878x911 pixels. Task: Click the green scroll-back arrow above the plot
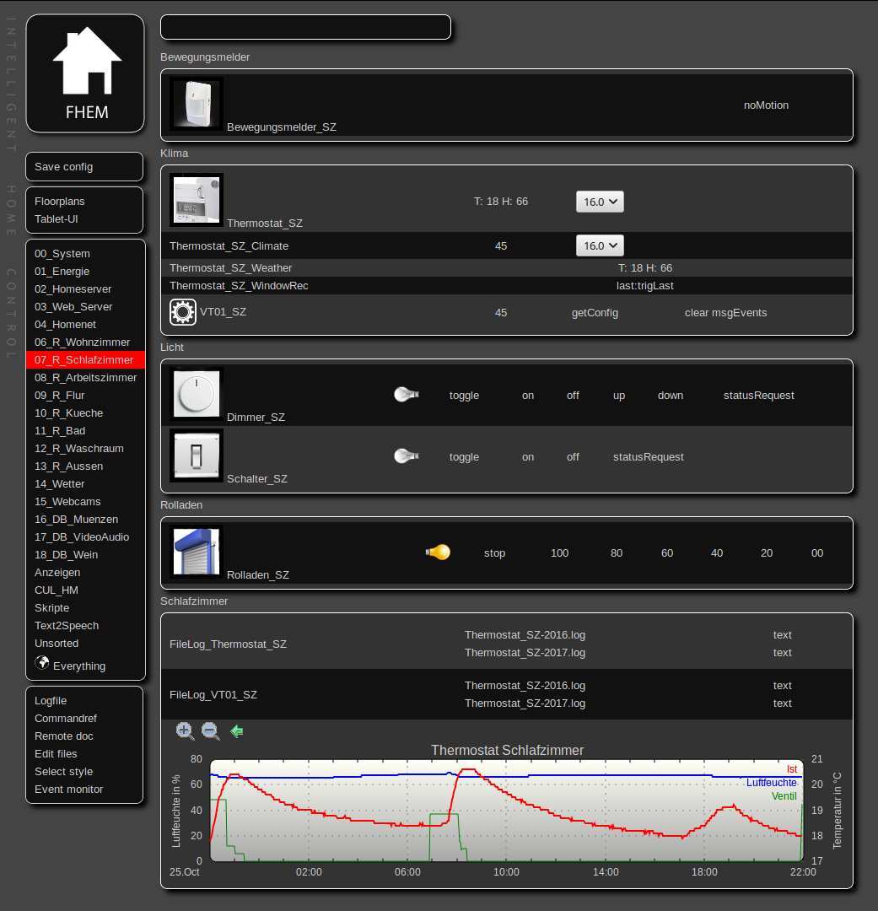click(237, 731)
